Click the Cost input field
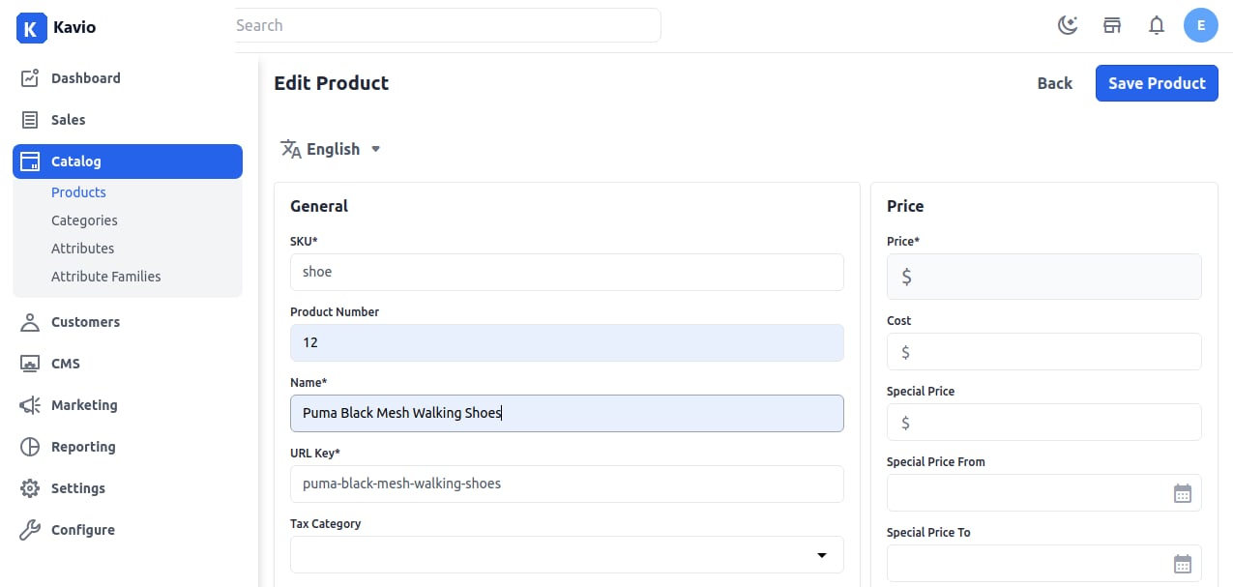This screenshot has height=587, width=1233. coord(1044,352)
